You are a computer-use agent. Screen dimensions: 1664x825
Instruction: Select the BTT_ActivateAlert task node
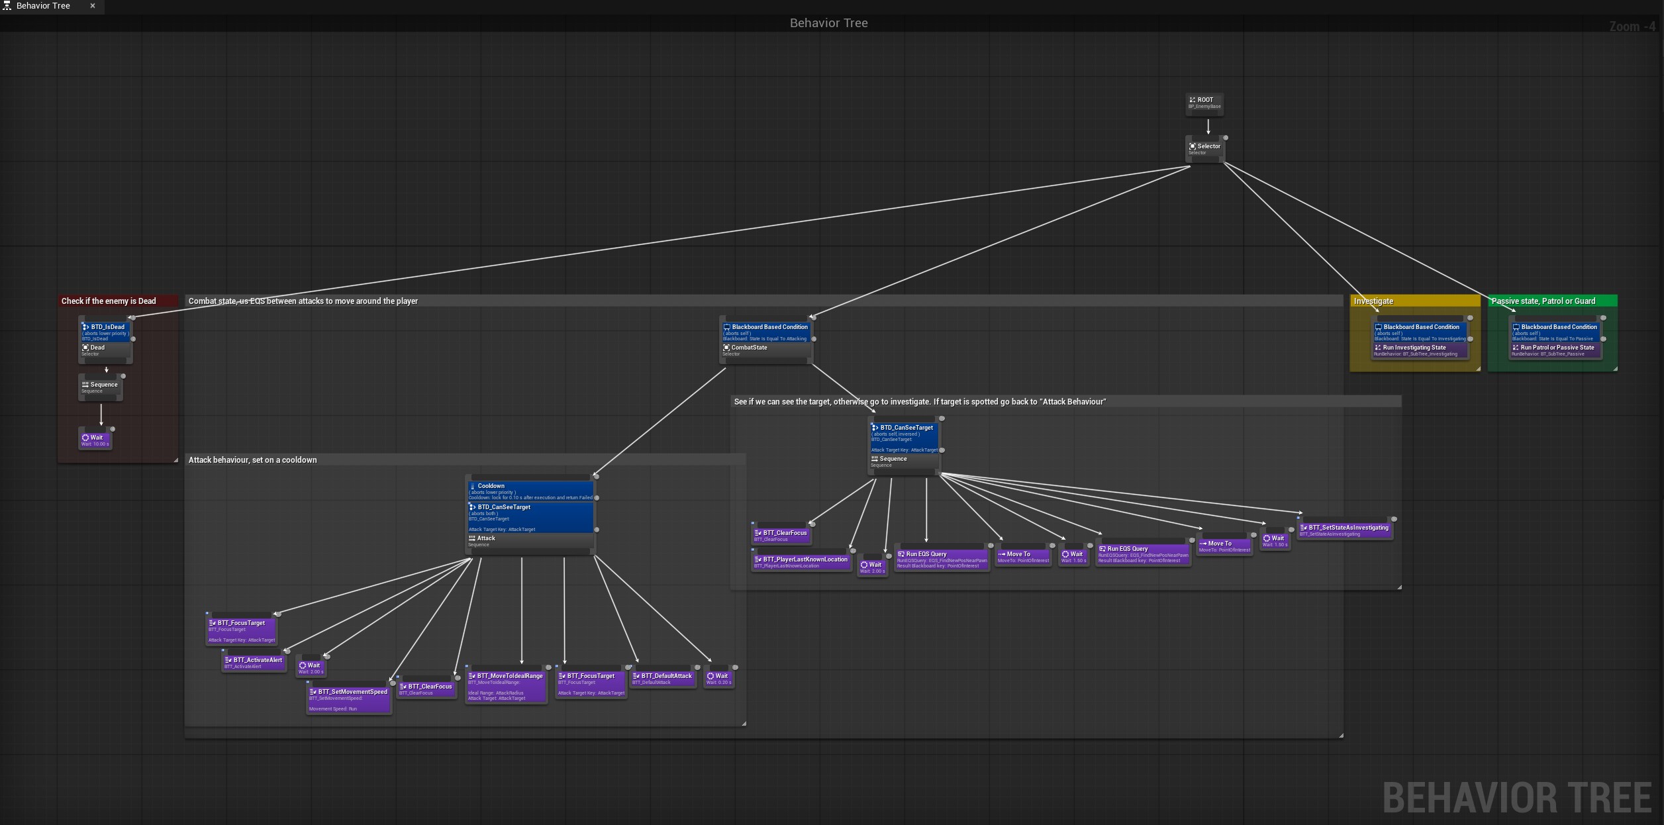click(x=254, y=662)
